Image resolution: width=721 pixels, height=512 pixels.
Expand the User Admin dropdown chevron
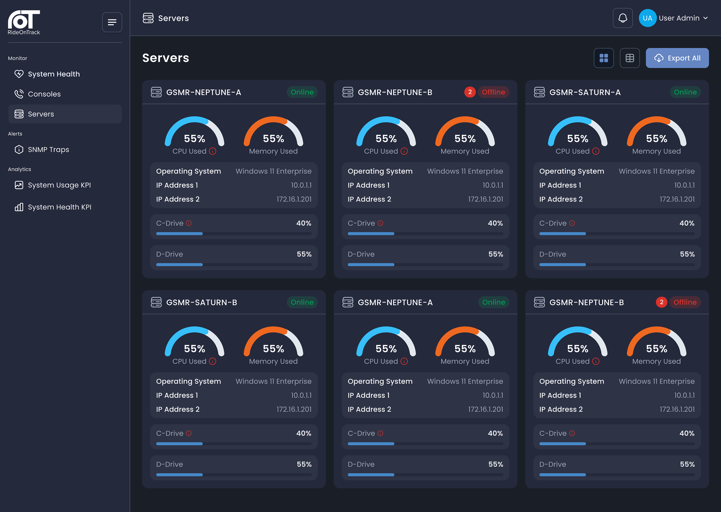706,18
